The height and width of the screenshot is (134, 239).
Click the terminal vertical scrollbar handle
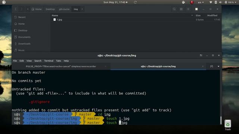point(221,120)
